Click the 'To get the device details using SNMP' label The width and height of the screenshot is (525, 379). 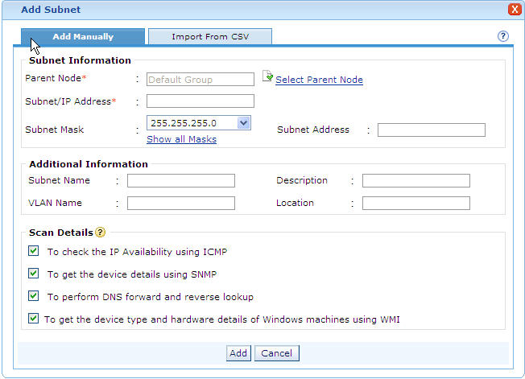coord(132,274)
